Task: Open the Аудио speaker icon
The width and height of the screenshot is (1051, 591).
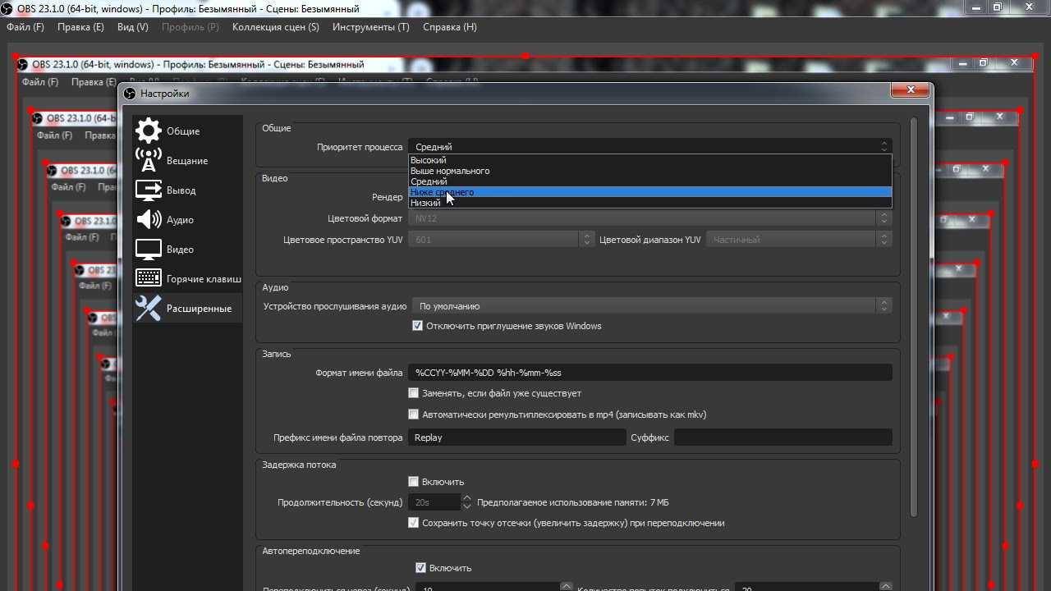Action: [x=149, y=219]
